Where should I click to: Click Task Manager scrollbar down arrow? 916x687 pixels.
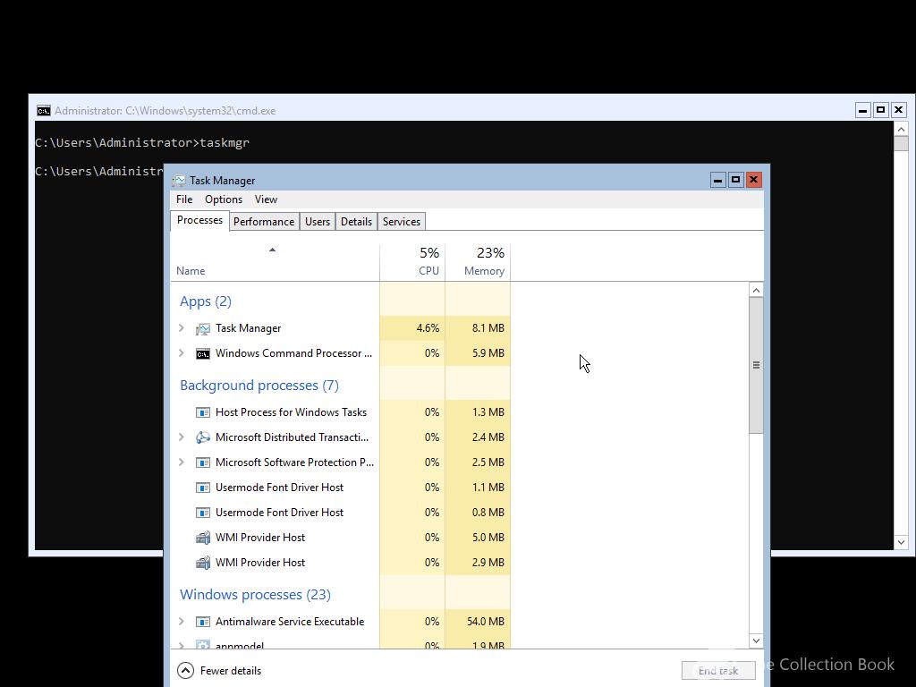click(x=756, y=640)
